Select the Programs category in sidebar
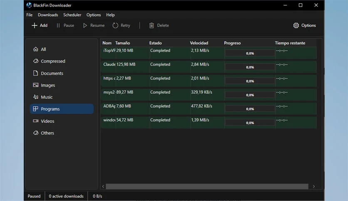This screenshot has height=201, width=348. coord(62,109)
